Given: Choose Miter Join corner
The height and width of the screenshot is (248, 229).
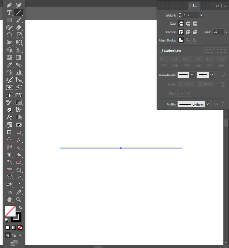Looking at the screenshot, I should coord(181,32).
